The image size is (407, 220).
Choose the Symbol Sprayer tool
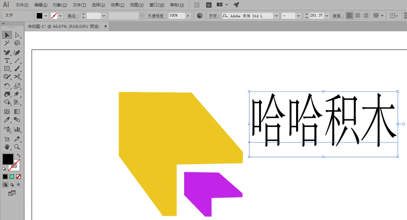click(7, 129)
